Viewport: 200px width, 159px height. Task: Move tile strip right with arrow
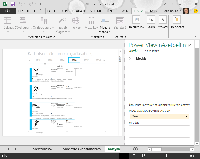click(x=104, y=60)
